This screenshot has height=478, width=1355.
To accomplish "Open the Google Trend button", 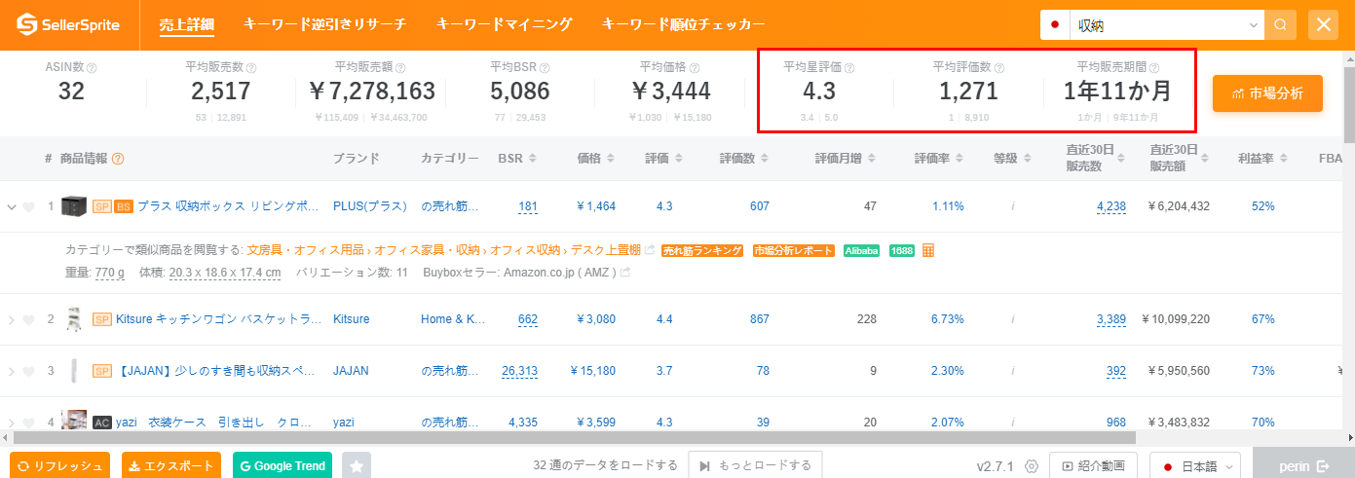I will coord(282,466).
